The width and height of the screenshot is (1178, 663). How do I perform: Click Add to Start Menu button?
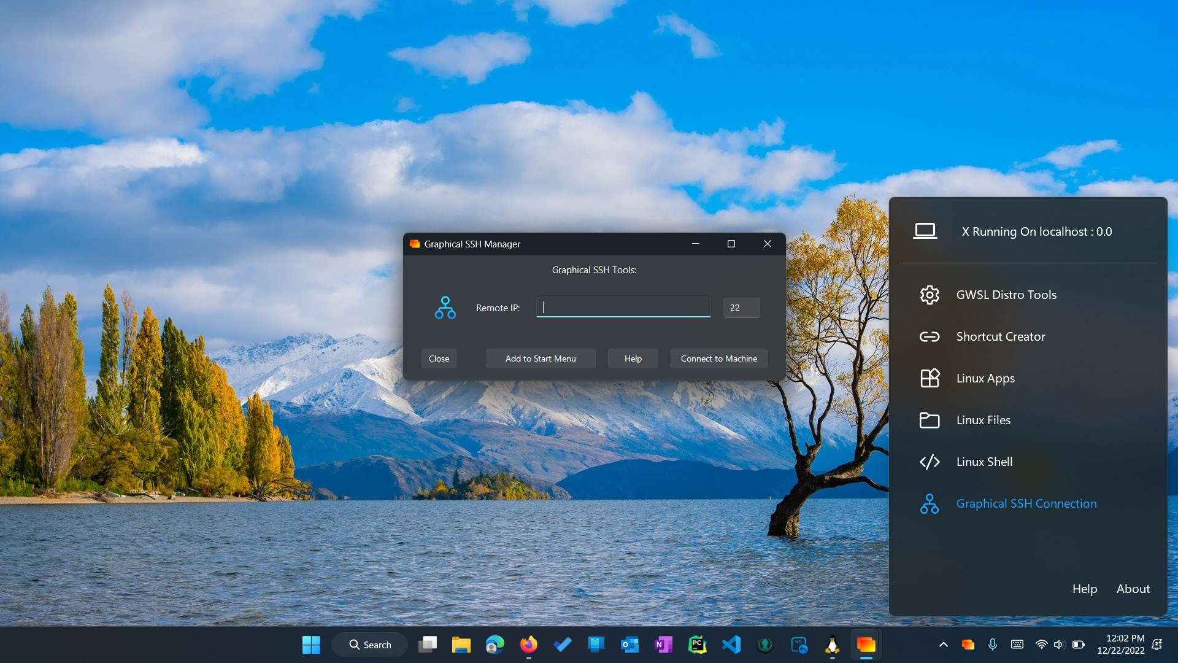(x=540, y=359)
